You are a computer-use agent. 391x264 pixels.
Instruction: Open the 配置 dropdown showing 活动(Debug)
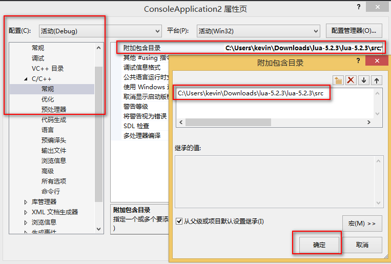tap(100, 31)
